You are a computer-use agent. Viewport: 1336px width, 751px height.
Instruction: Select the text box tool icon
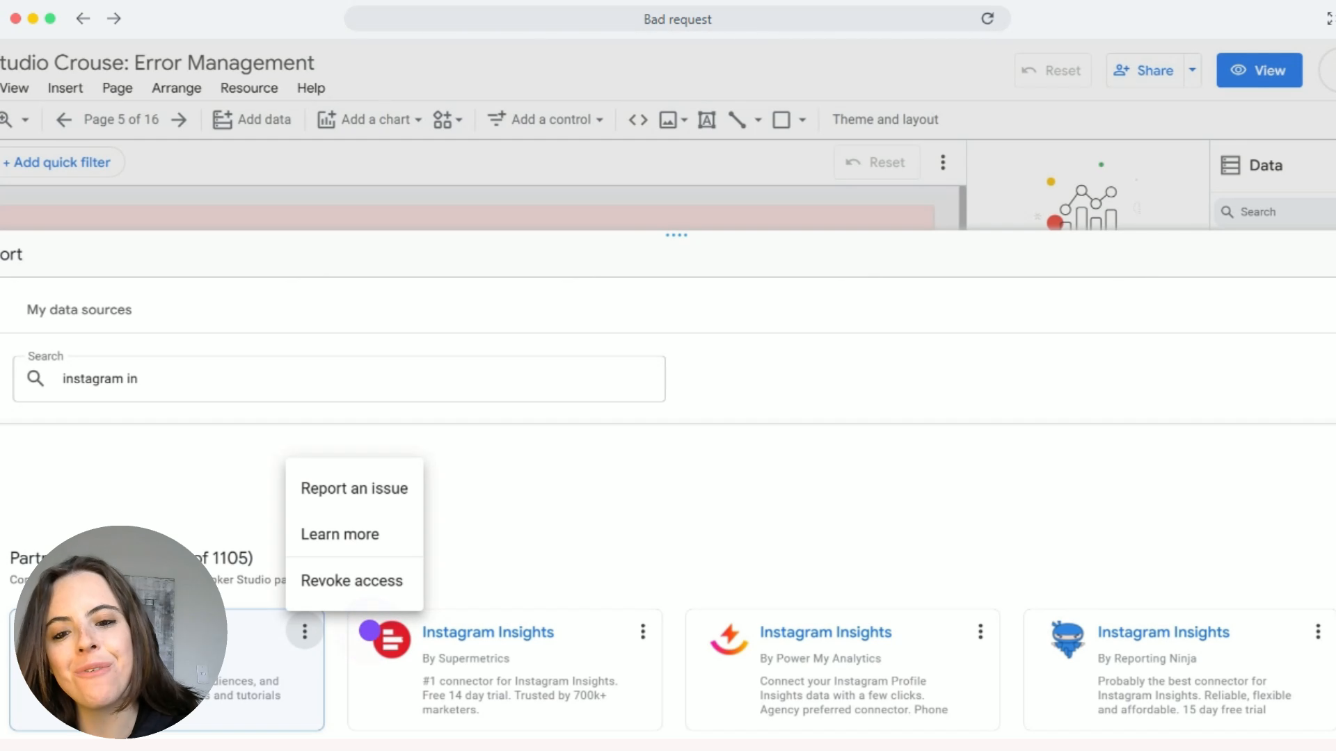point(706,120)
